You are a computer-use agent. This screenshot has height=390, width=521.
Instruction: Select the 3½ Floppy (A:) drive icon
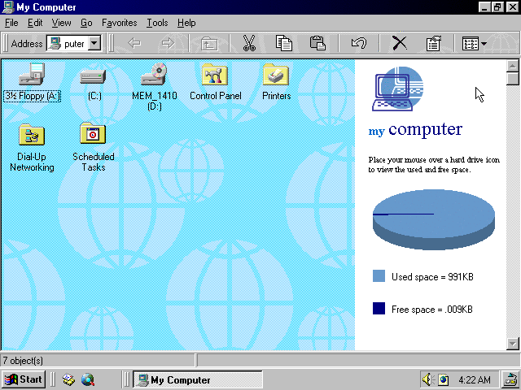[x=32, y=74]
